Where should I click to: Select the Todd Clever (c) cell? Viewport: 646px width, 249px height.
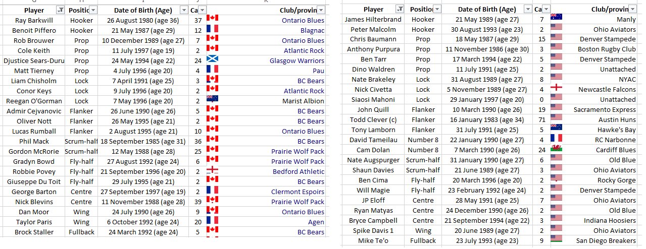(373, 120)
